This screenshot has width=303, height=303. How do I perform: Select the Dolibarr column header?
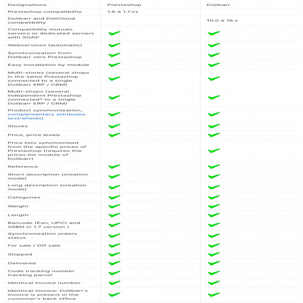click(218, 5)
